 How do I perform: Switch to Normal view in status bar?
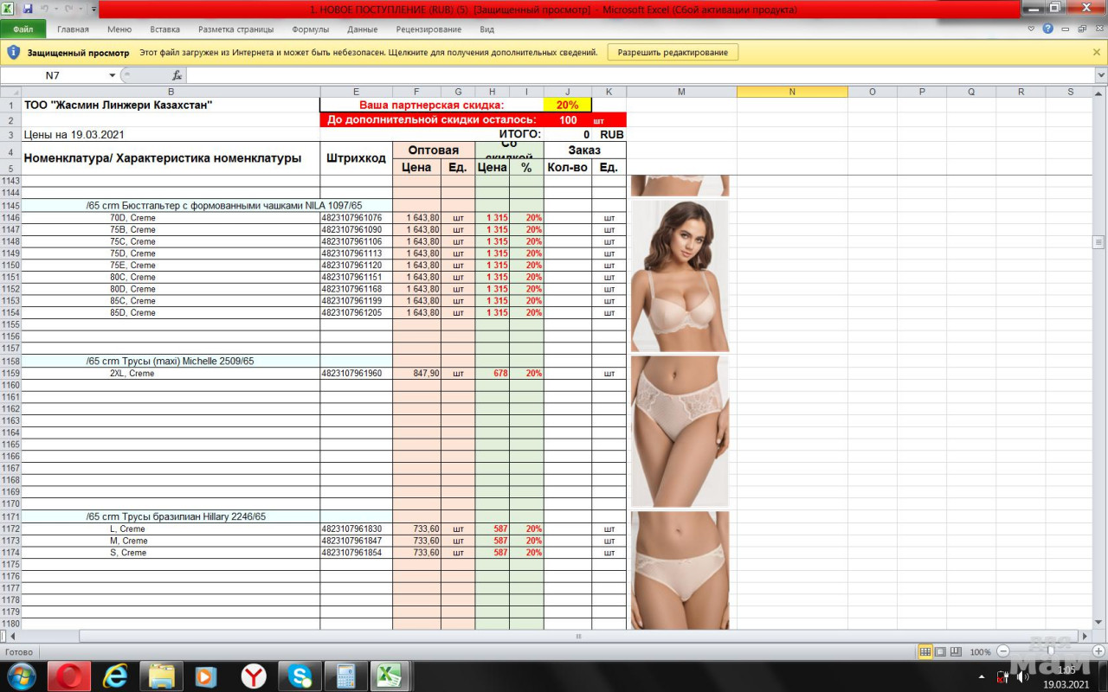click(x=925, y=651)
